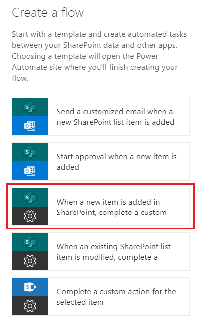
Task: Click Outlook icon on customized email template
Action: pyautogui.click(x=30, y=126)
